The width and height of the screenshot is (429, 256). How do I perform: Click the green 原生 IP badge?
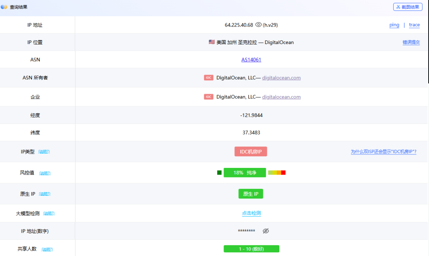[251, 194]
